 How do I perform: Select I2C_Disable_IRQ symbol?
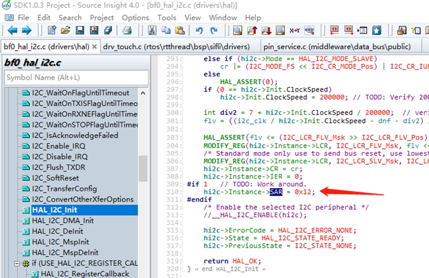[x=60, y=156]
